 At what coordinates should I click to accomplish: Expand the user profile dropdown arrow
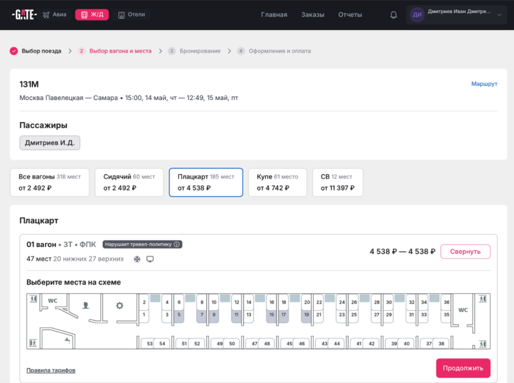pos(499,15)
